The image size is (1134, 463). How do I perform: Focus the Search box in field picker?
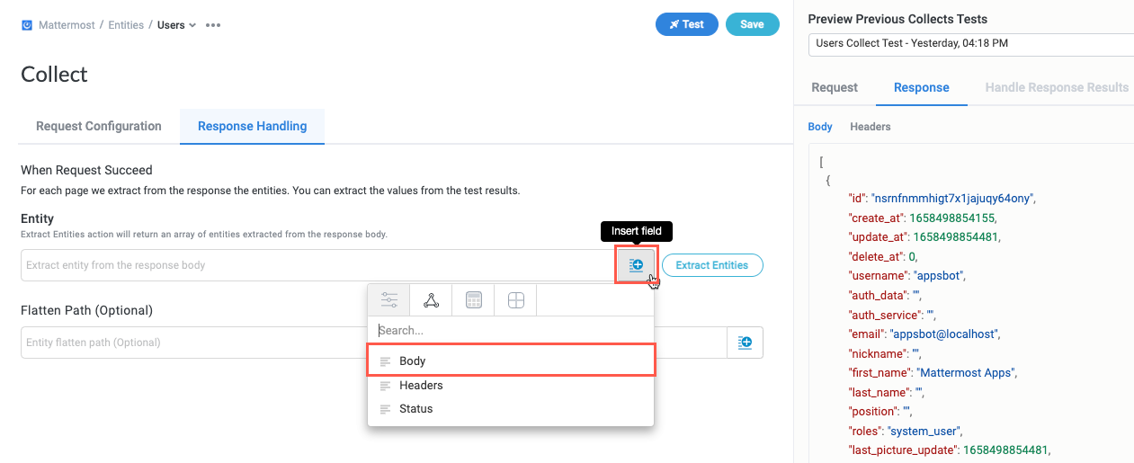[x=511, y=331]
